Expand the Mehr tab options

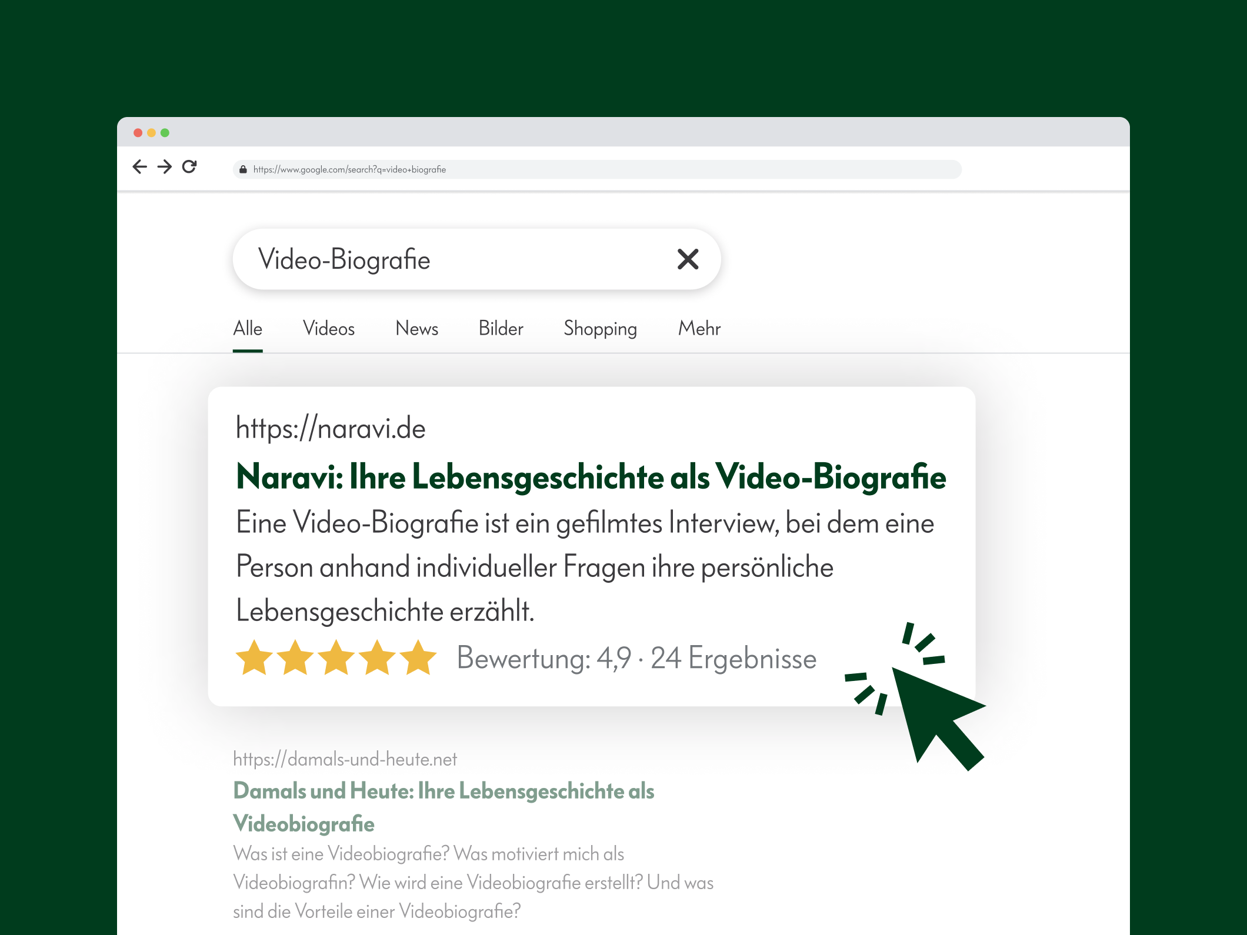click(699, 328)
